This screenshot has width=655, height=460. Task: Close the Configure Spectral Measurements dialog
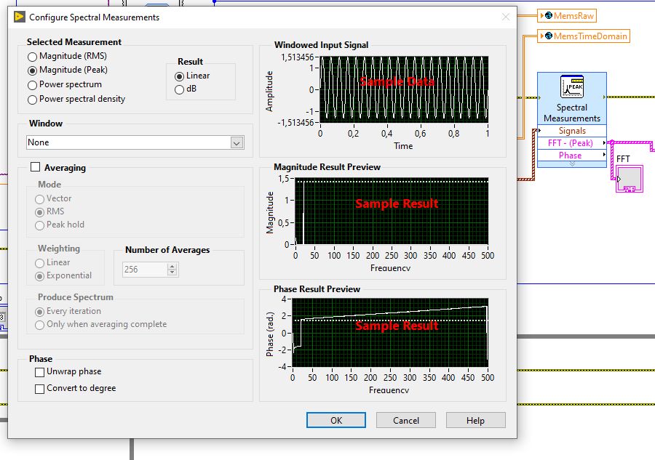(506, 17)
